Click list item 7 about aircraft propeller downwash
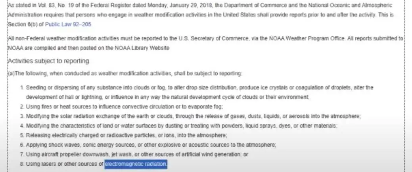The height and width of the screenshot is (172, 412). click(x=137, y=155)
